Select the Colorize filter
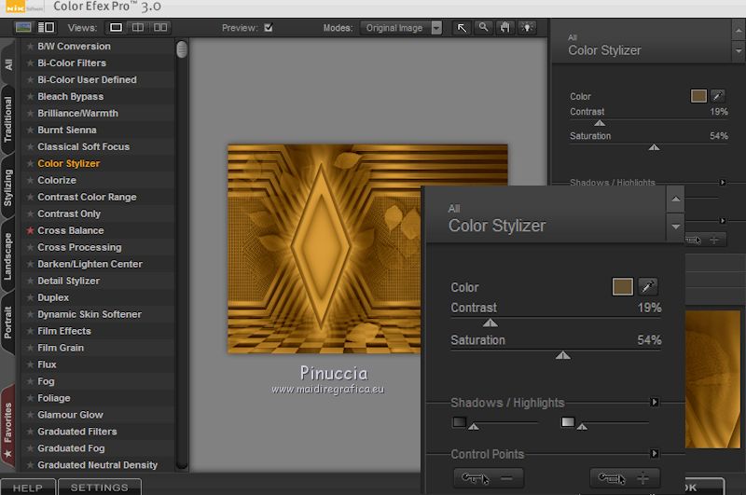The height and width of the screenshot is (495, 746). coord(57,180)
